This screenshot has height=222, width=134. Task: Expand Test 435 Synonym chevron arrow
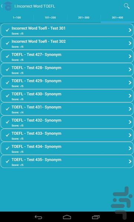(130, 161)
